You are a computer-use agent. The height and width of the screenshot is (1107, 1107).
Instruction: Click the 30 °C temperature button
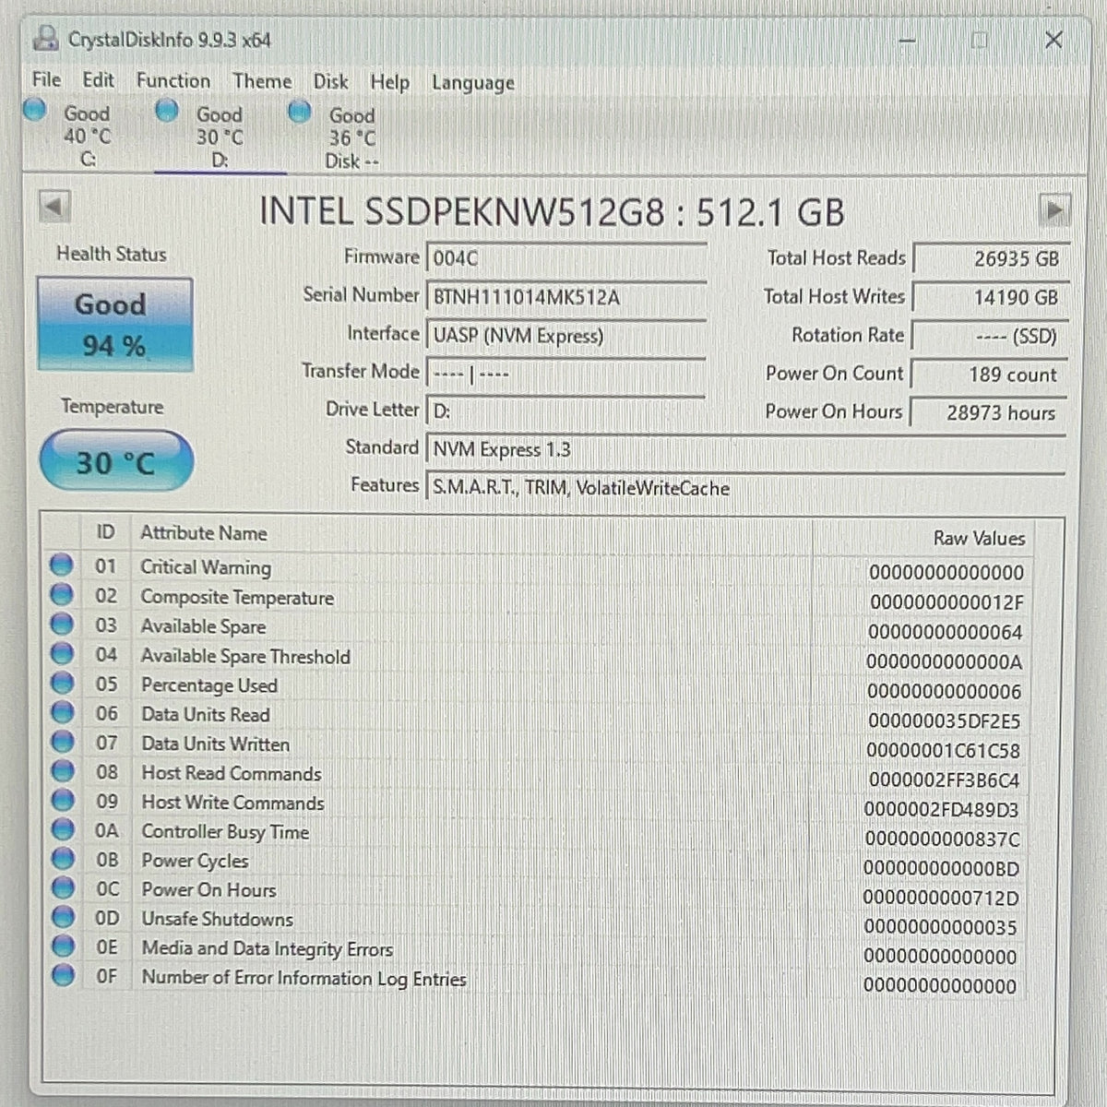[x=116, y=461]
